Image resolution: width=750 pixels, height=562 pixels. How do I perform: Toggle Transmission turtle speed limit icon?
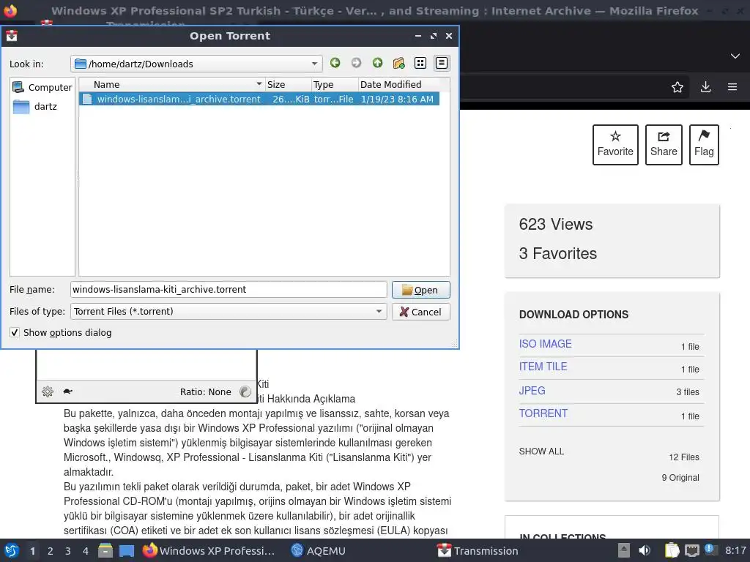pos(67,391)
